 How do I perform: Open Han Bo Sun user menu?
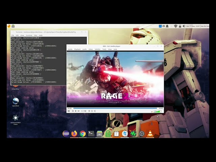click(205, 26)
